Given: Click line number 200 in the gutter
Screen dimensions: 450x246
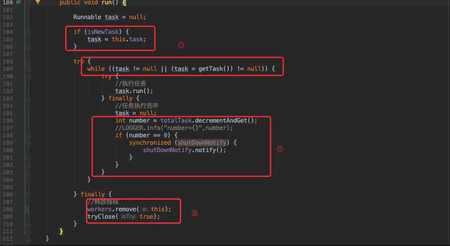Looking at the screenshot, I should [x=7, y=150].
